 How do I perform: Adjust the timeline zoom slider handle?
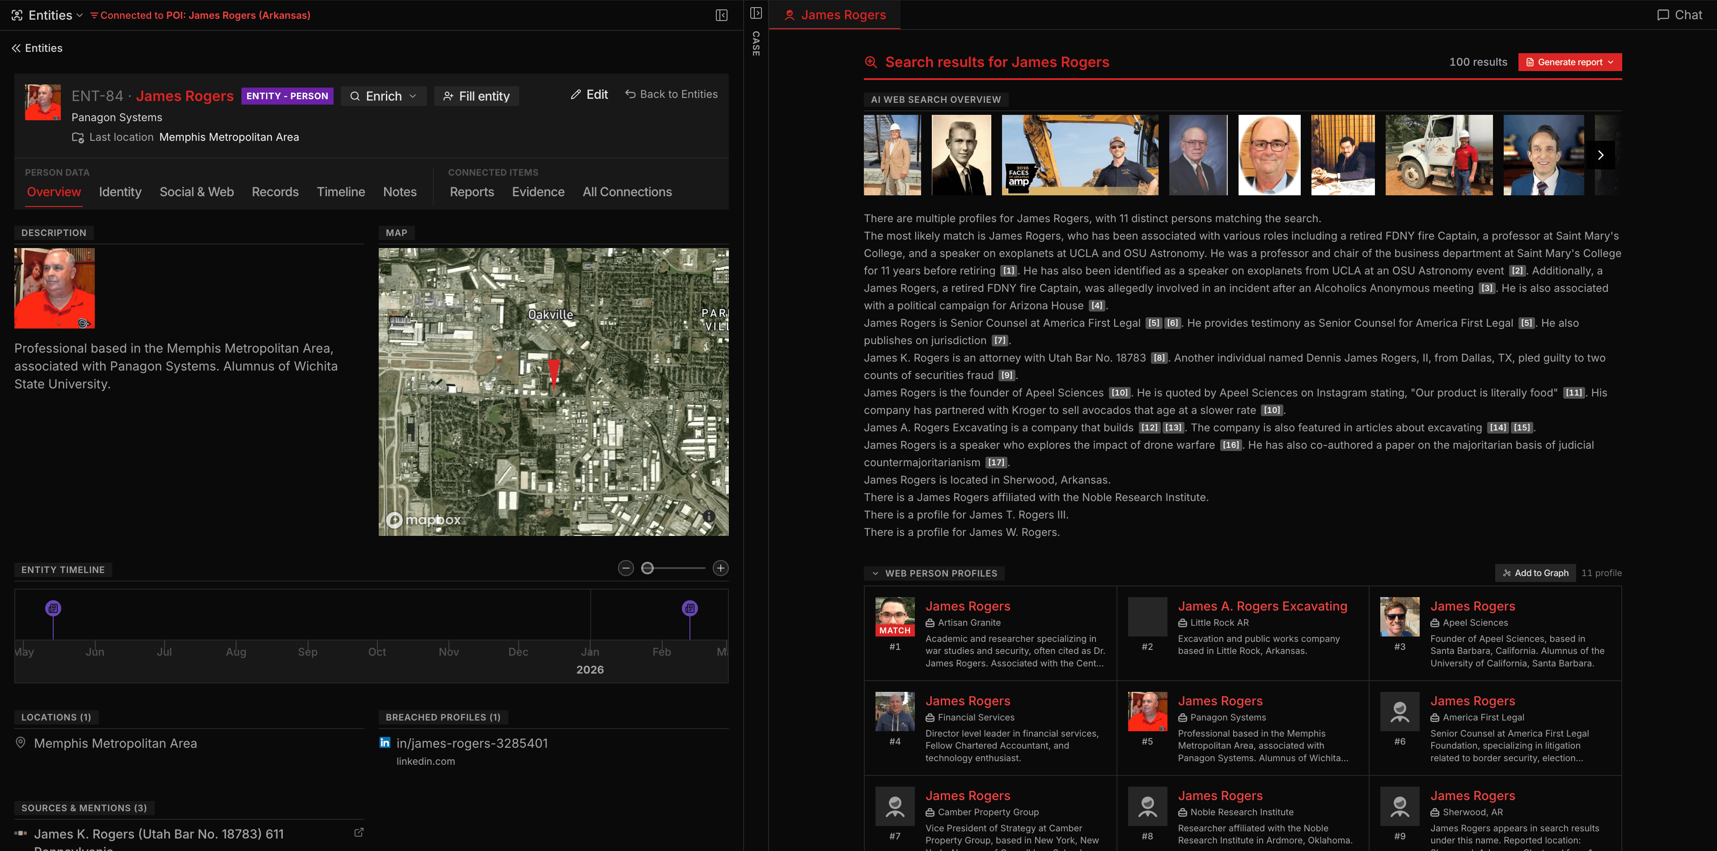[x=647, y=568]
